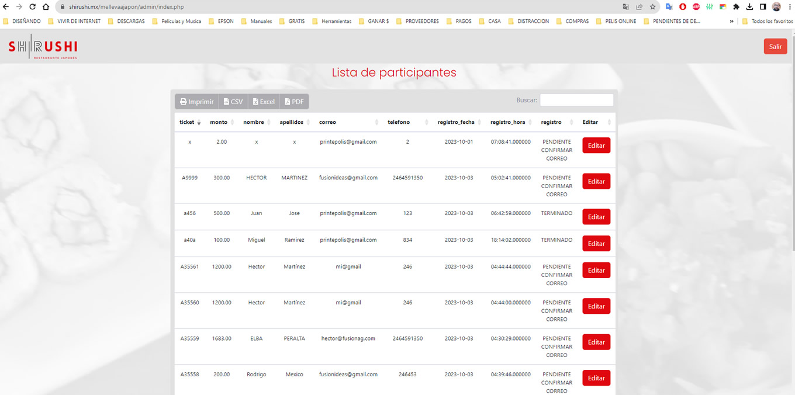Viewport: 795px width, 395px height.
Task: Expand the hidden bookmarks overflow chevron
Action: [x=731, y=21]
